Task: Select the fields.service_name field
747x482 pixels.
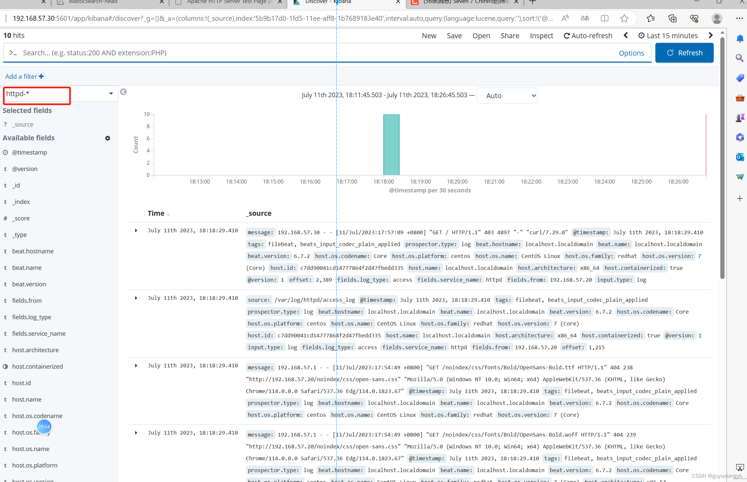Action: 39,334
